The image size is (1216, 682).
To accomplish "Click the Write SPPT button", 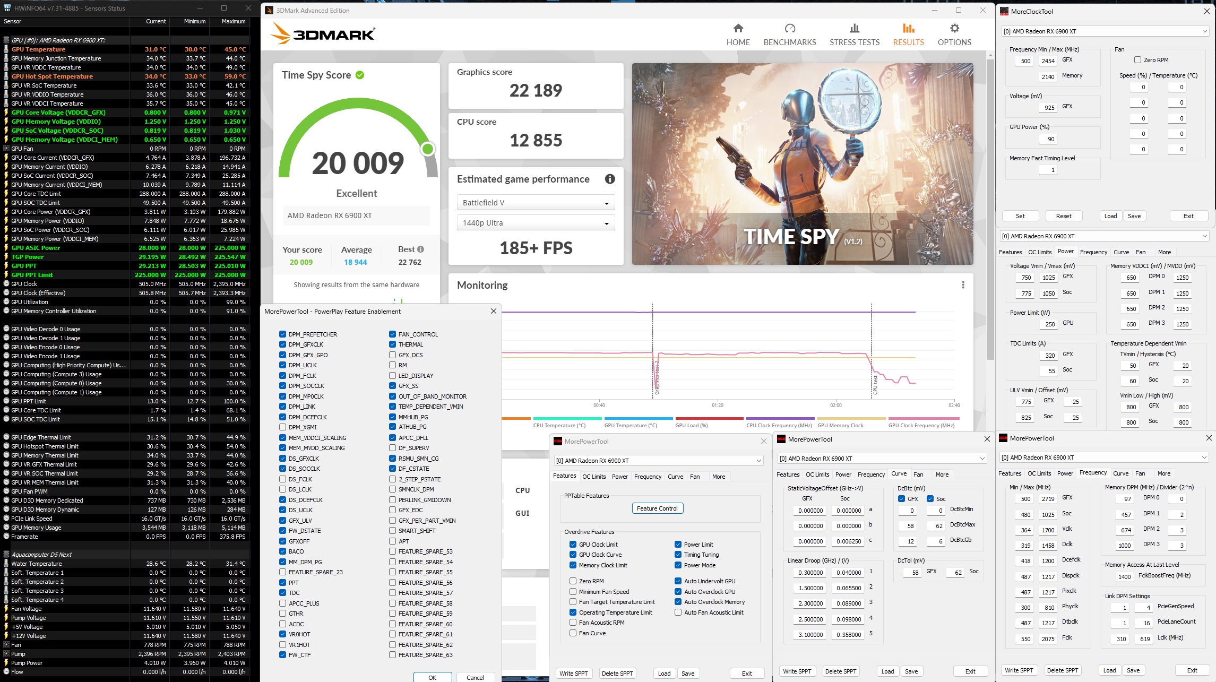I will point(573,674).
